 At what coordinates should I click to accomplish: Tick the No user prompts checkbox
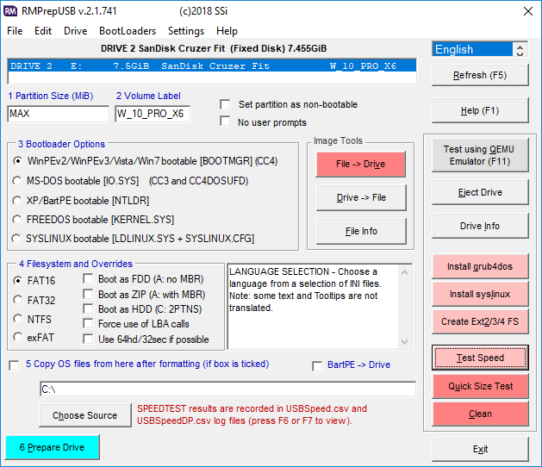pos(226,121)
